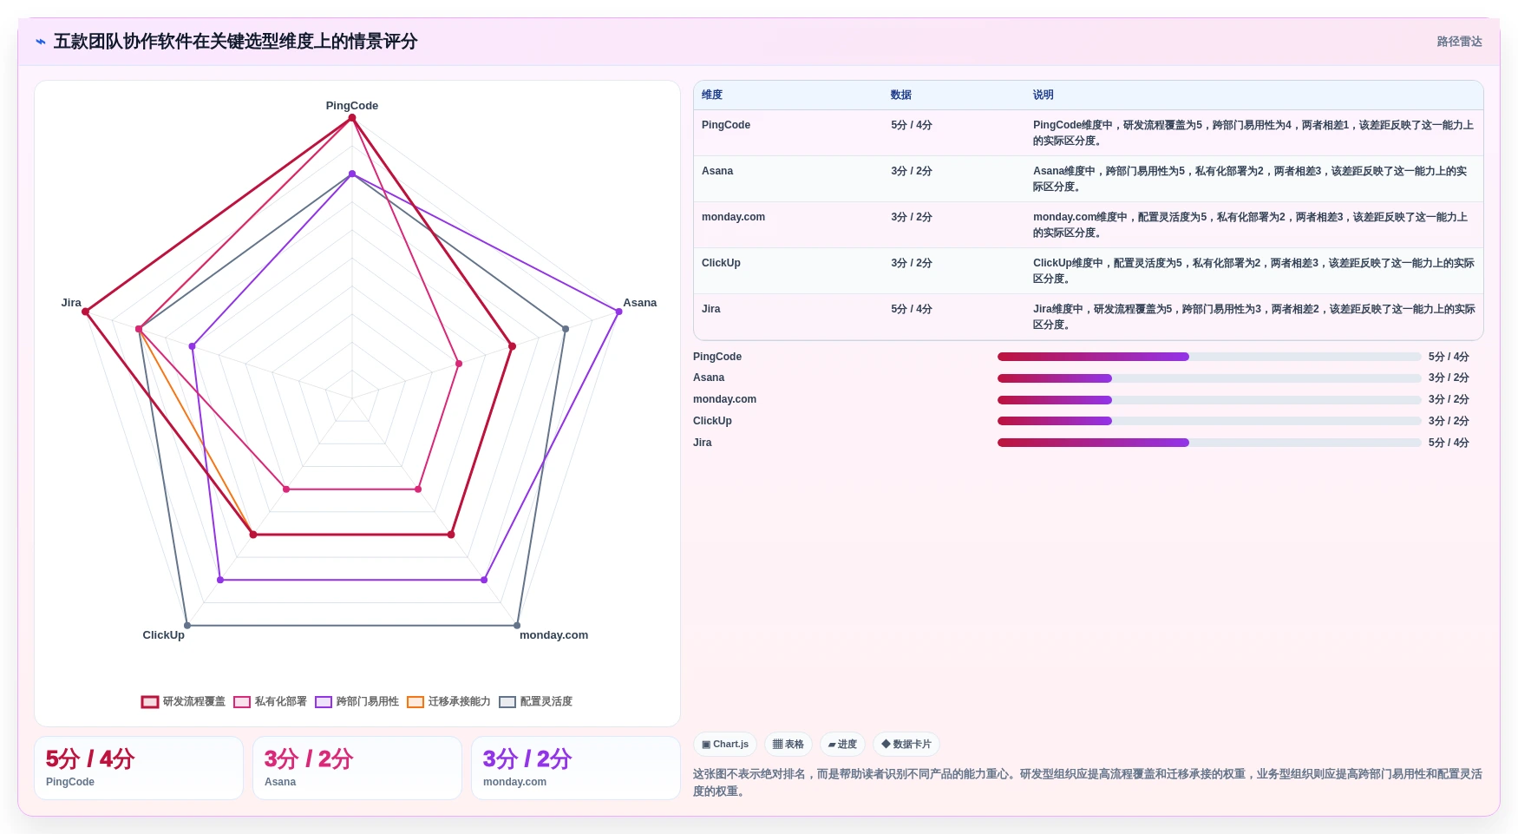
Task: Open the monday.com 3分 / 2分 stat card
Action: [576, 768]
